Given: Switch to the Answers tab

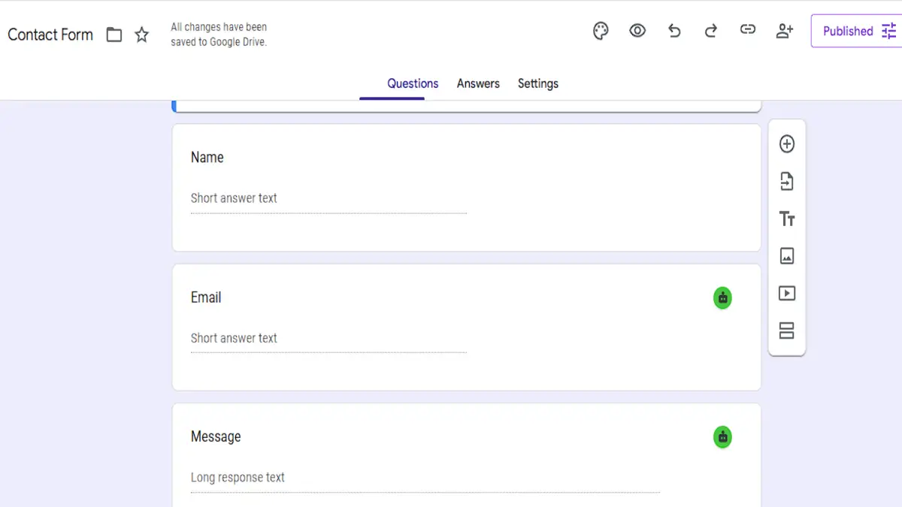Looking at the screenshot, I should [478, 83].
